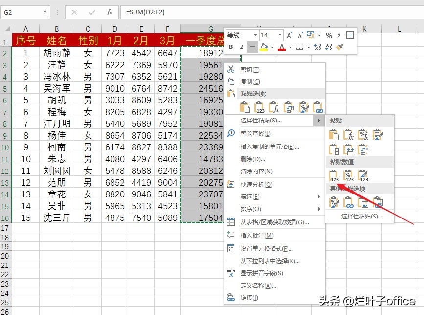
Task: Choose 复制(C) from context menu
Action: tap(275, 81)
